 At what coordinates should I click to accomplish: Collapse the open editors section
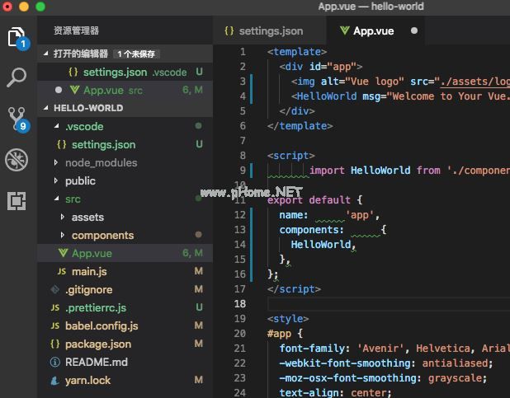pos(46,54)
